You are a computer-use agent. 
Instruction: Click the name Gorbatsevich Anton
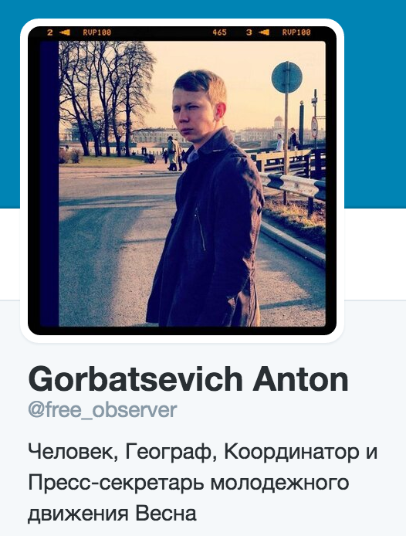(x=188, y=379)
